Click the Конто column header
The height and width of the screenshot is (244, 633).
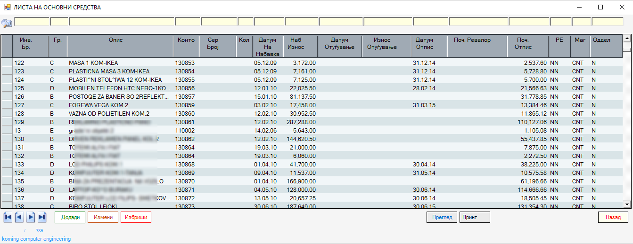tap(186, 40)
